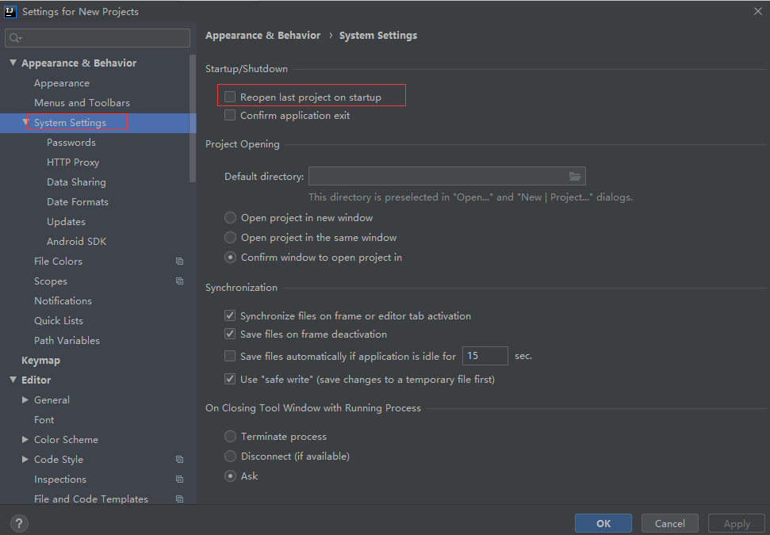The height and width of the screenshot is (535, 770).
Task: Select Open project in new window option
Action: tap(229, 217)
